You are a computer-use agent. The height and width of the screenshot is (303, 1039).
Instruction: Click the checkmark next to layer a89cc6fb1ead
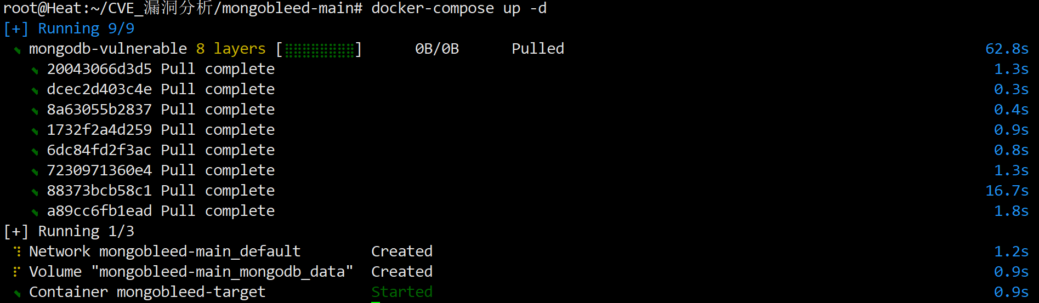coord(35,213)
